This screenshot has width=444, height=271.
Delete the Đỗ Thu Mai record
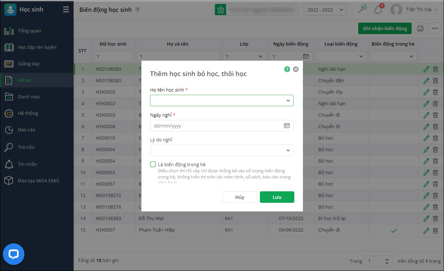(435, 219)
